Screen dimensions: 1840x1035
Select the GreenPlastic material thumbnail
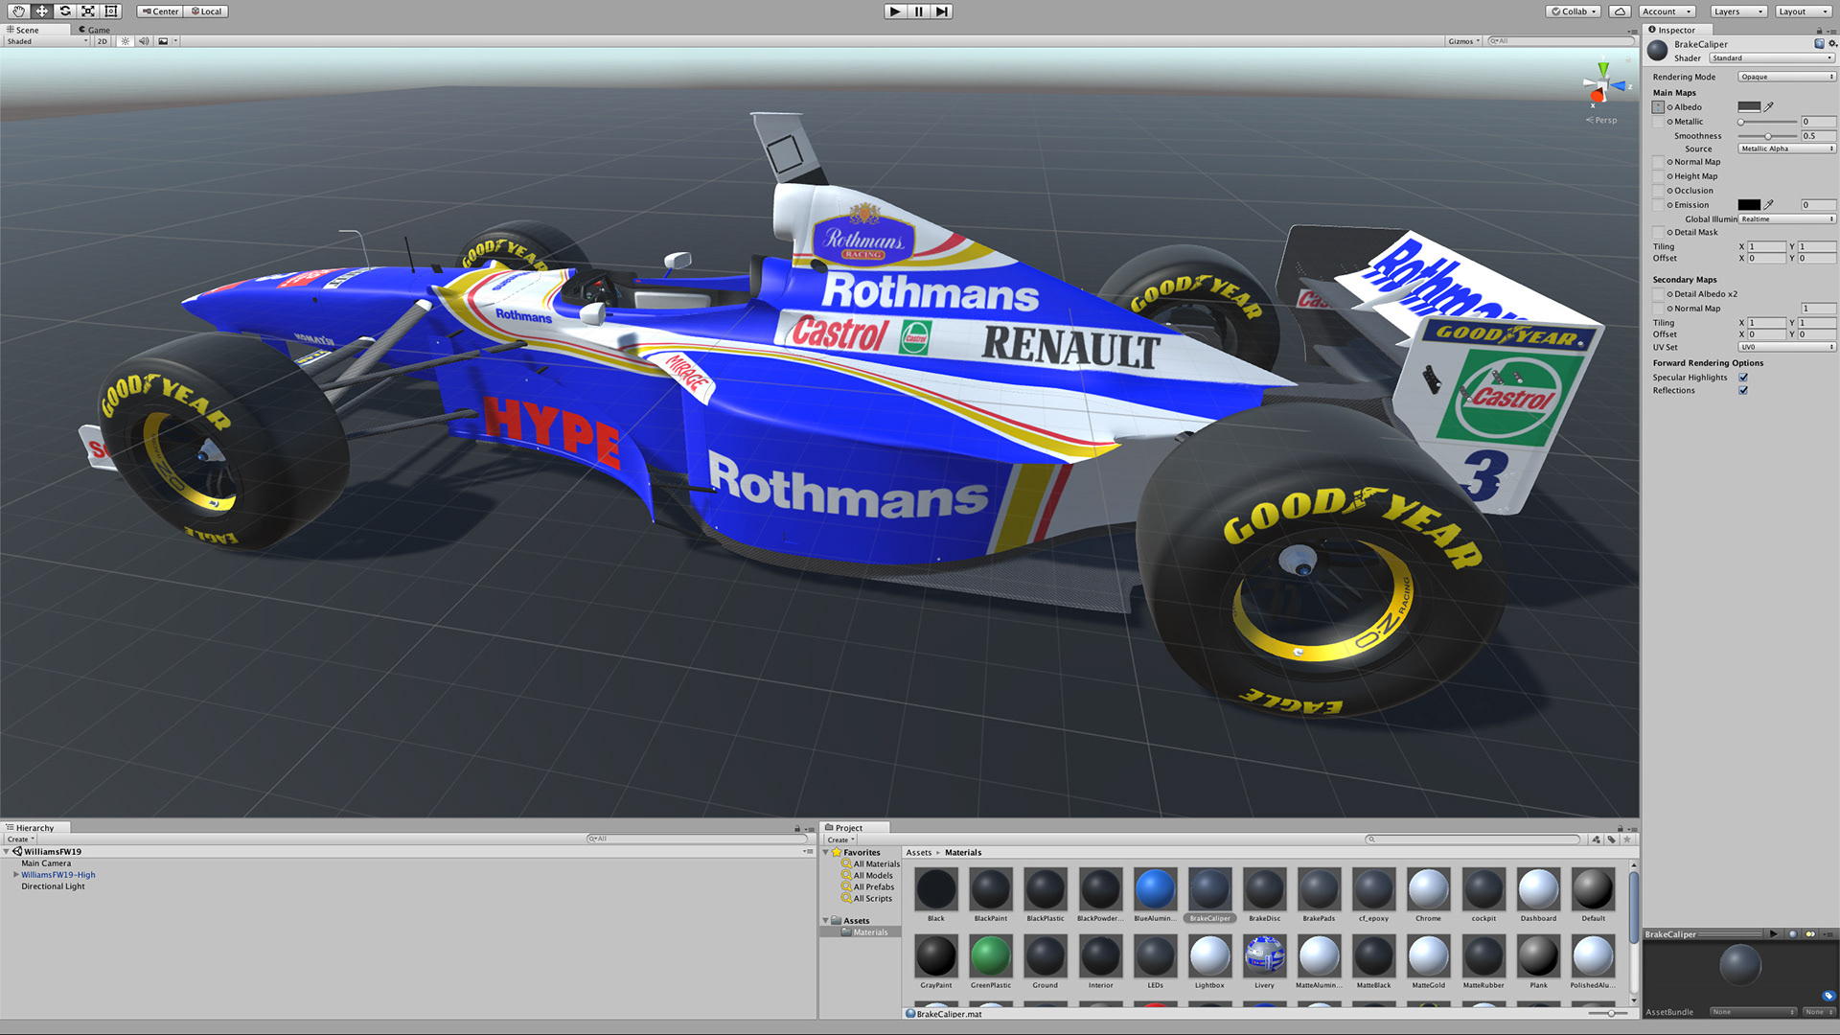click(x=990, y=955)
